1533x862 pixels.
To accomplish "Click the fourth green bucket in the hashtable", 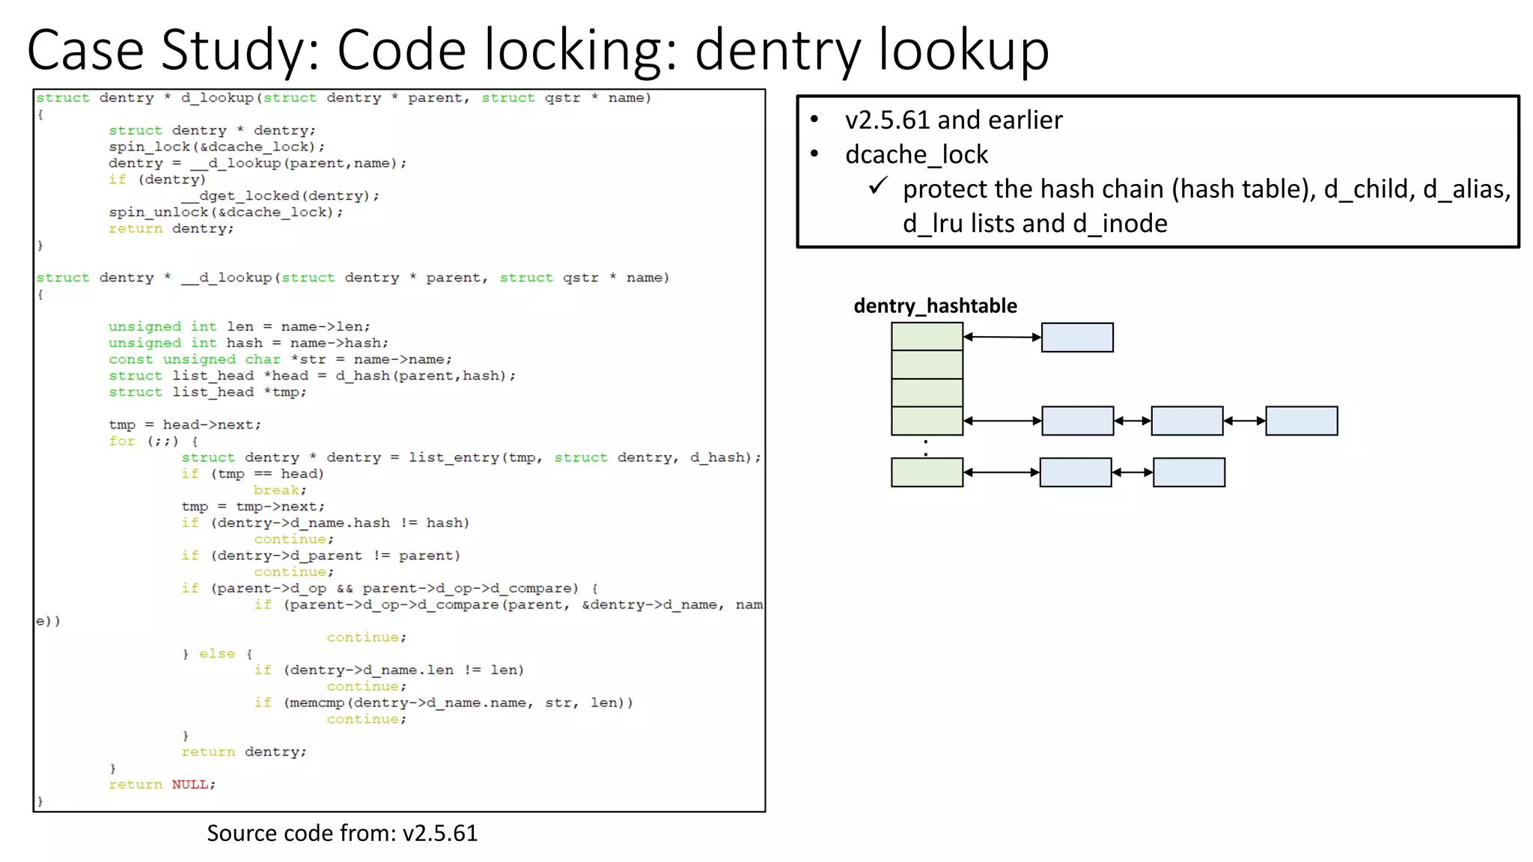I will tap(927, 421).
